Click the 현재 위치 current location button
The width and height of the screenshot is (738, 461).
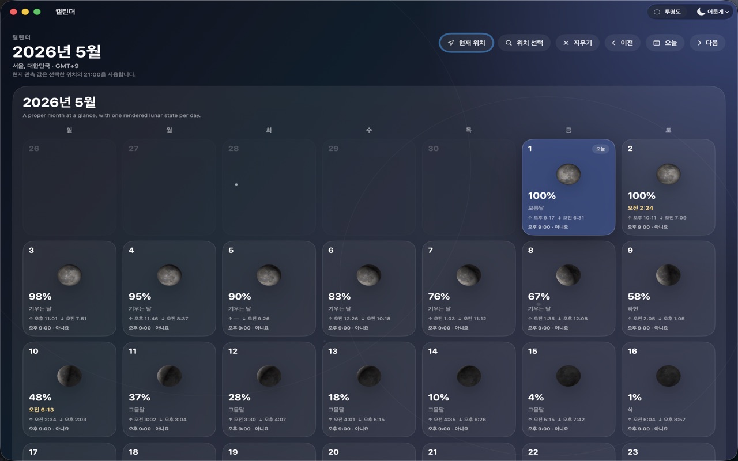coord(466,43)
